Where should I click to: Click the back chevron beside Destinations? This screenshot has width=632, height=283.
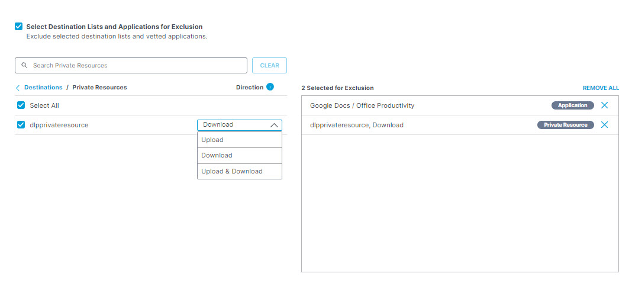pos(18,88)
